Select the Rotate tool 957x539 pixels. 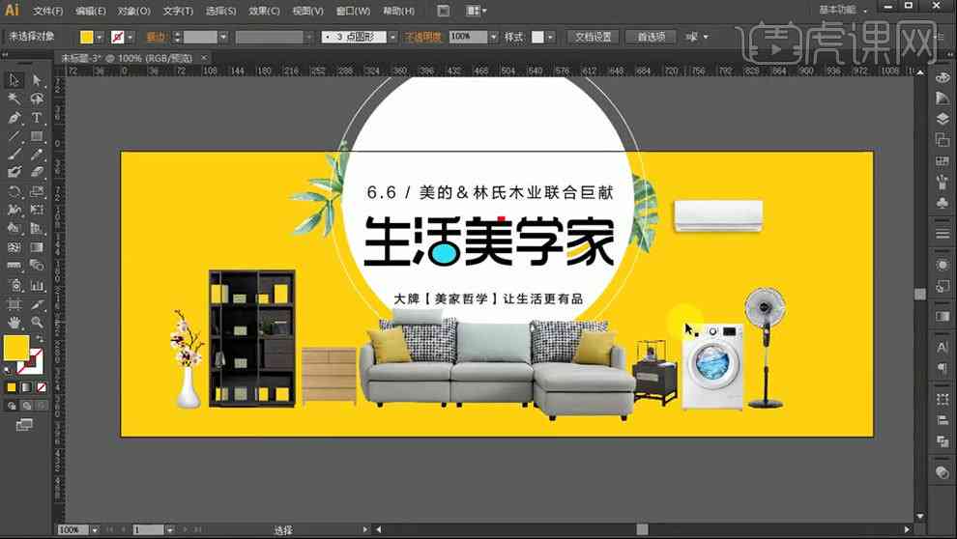point(14,191)
